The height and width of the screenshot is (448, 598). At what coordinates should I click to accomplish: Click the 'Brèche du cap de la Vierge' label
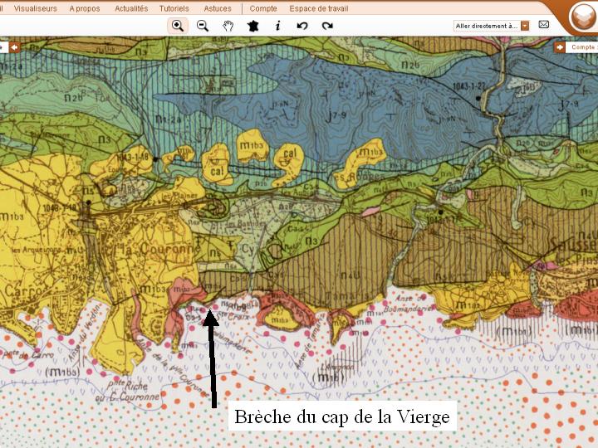(x=341, y=416)
